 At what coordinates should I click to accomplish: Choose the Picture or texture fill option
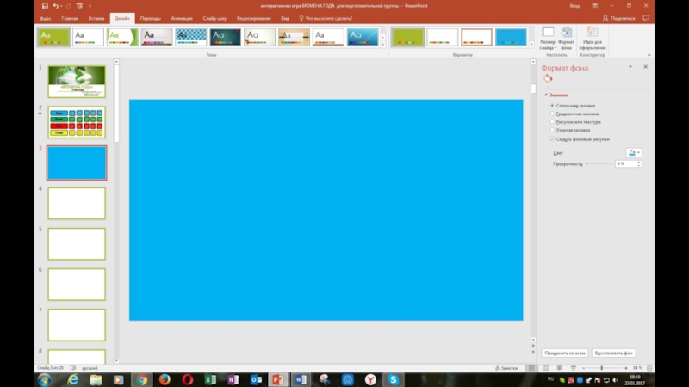pos(552,121)
